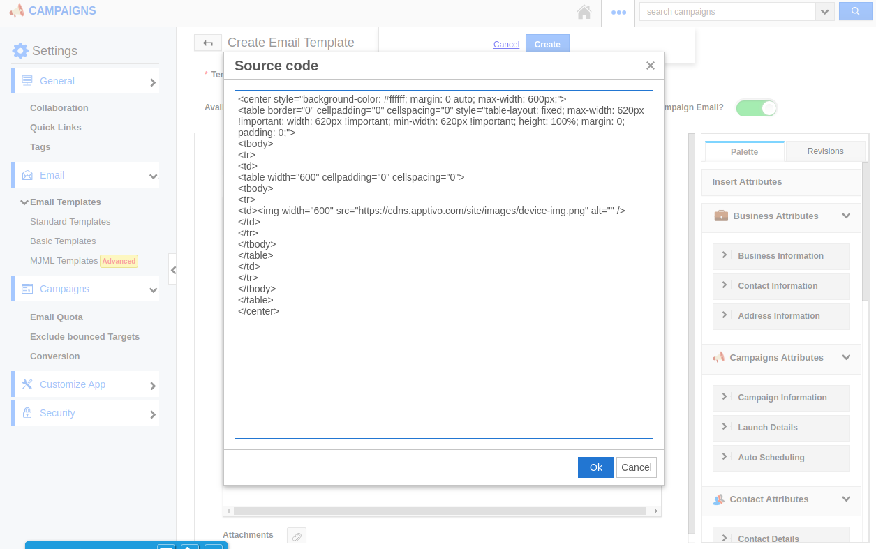The image size is (876, 549).
Task: Click the Contact Attributes people icon
Action: coord(719,499)
